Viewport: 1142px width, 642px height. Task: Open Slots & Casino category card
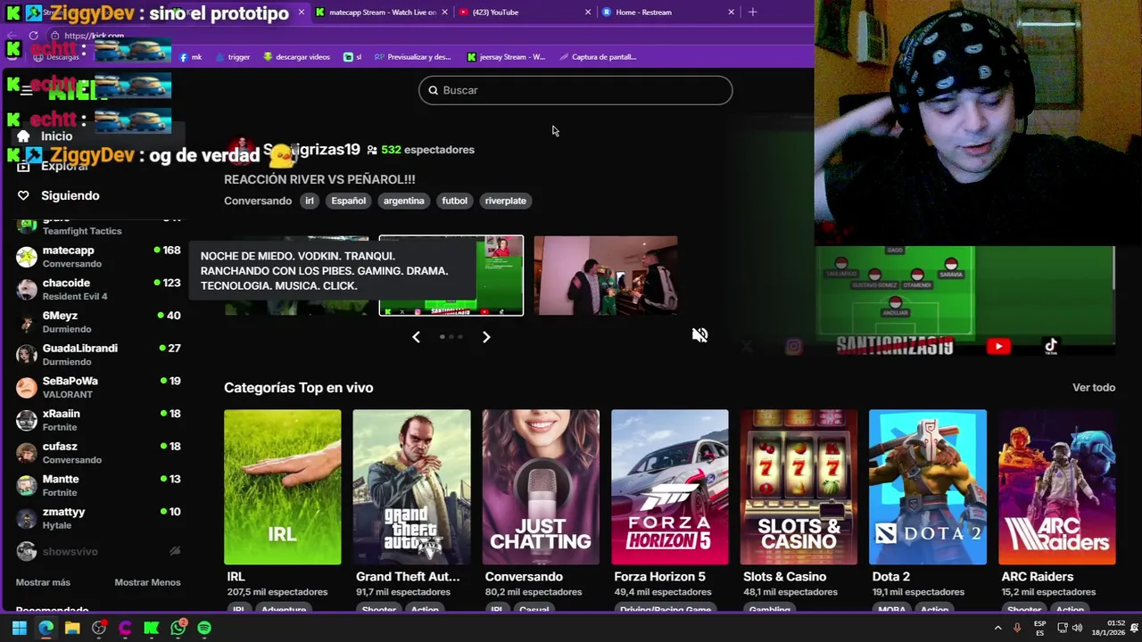point(799,487)
